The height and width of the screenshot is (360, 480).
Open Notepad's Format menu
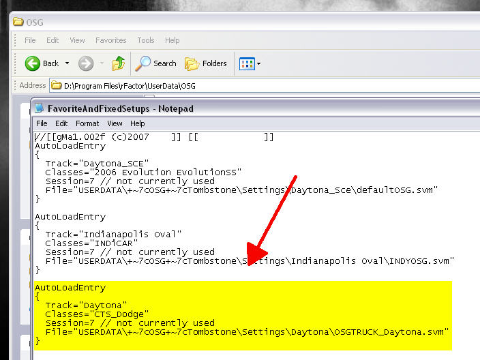pyautogui.click(x=87, y=123)
